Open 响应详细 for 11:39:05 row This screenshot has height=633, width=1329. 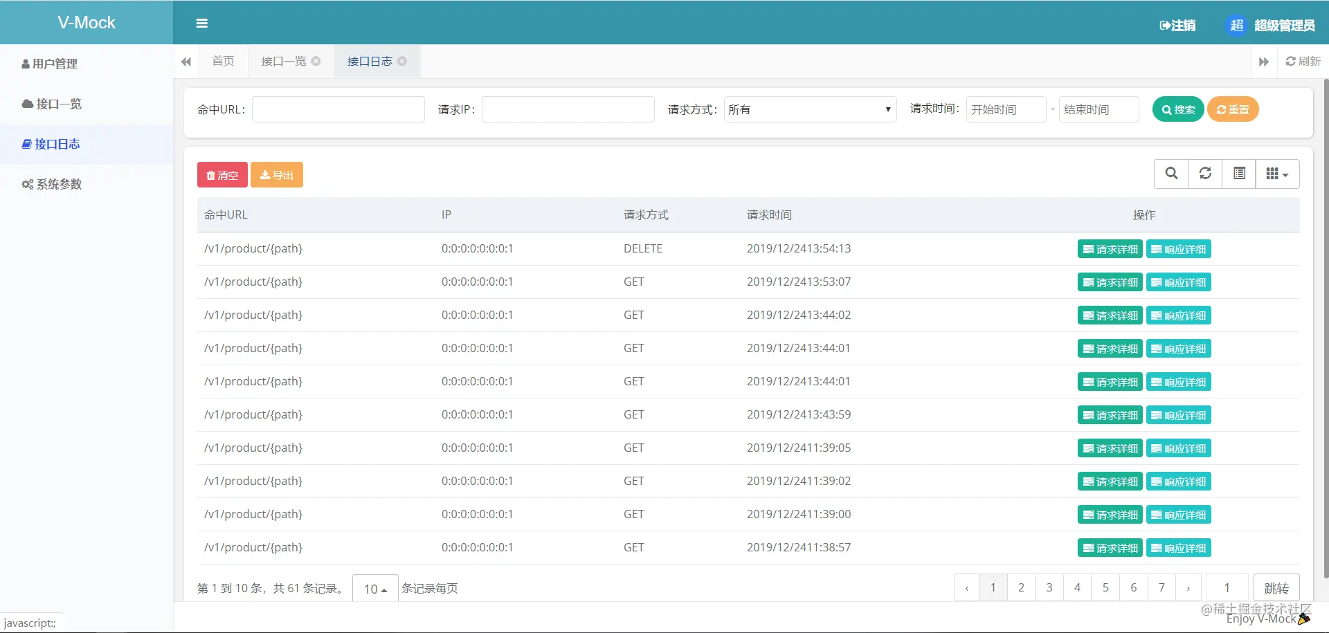[1179, 448]
